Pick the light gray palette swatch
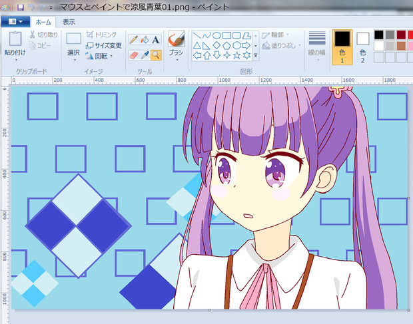 (x=390, y=46)
